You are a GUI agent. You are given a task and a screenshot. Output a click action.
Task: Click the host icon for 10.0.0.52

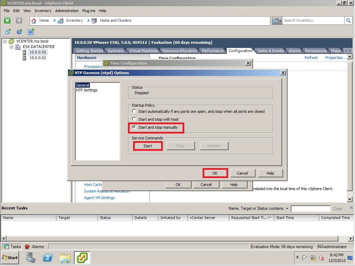pos(25,58)
